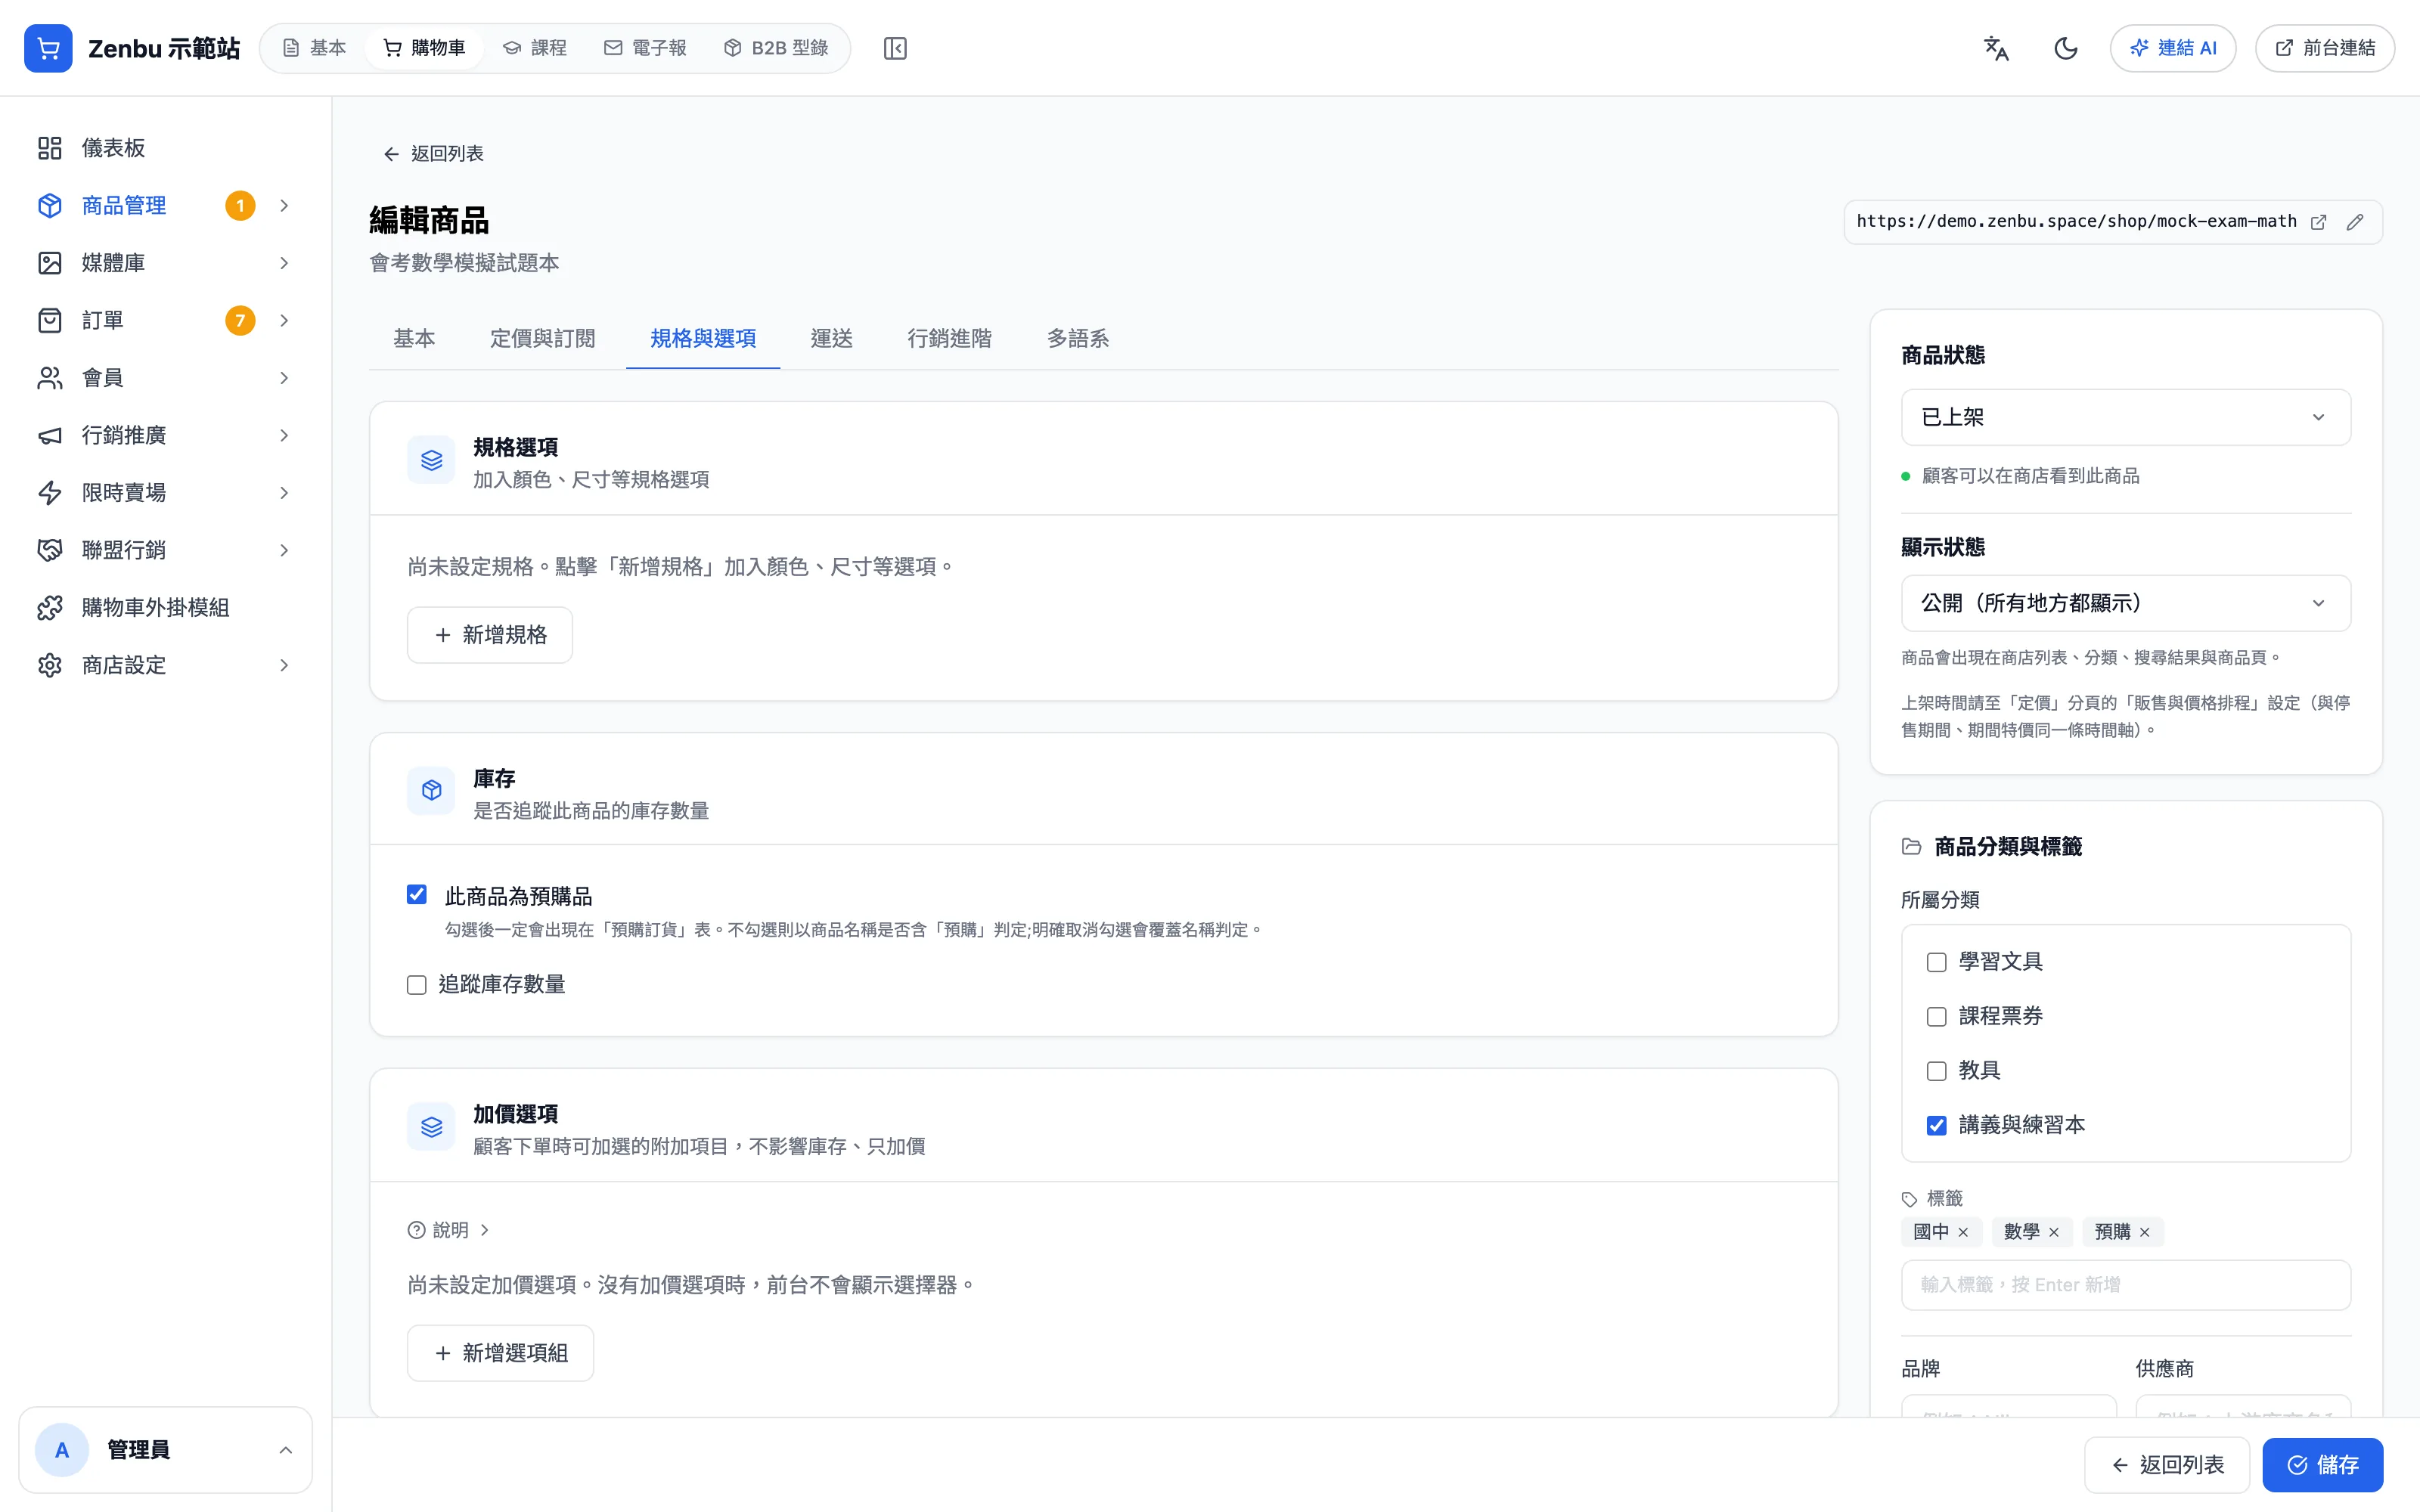Click 新增選項組 button

(500, 1353)
